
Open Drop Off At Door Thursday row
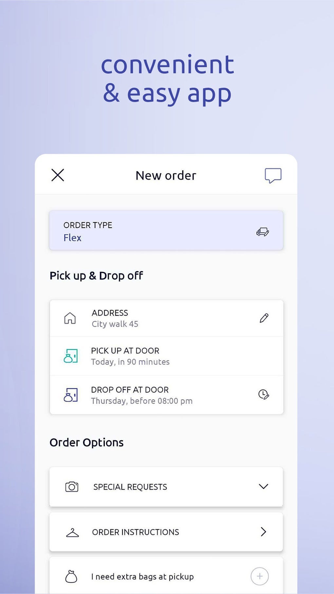coord(166,395)
